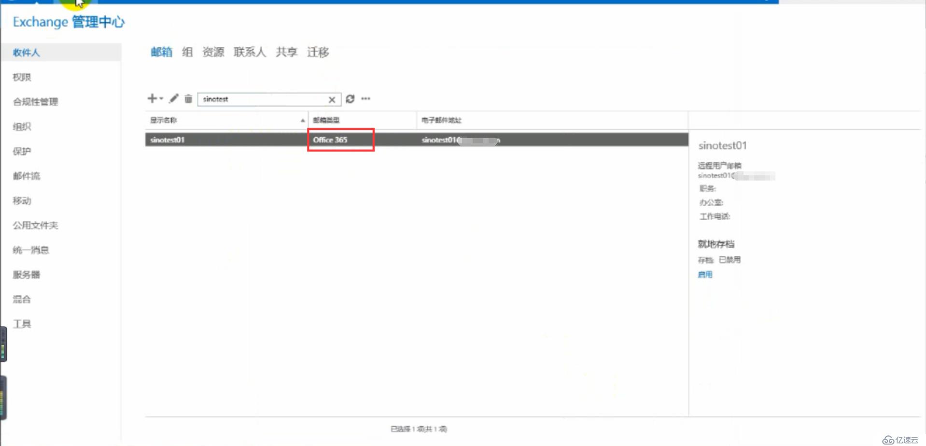This screenshot has width=926, height=446.
Task: Clear the search box with the X
Action: click(x=332, y=99)
